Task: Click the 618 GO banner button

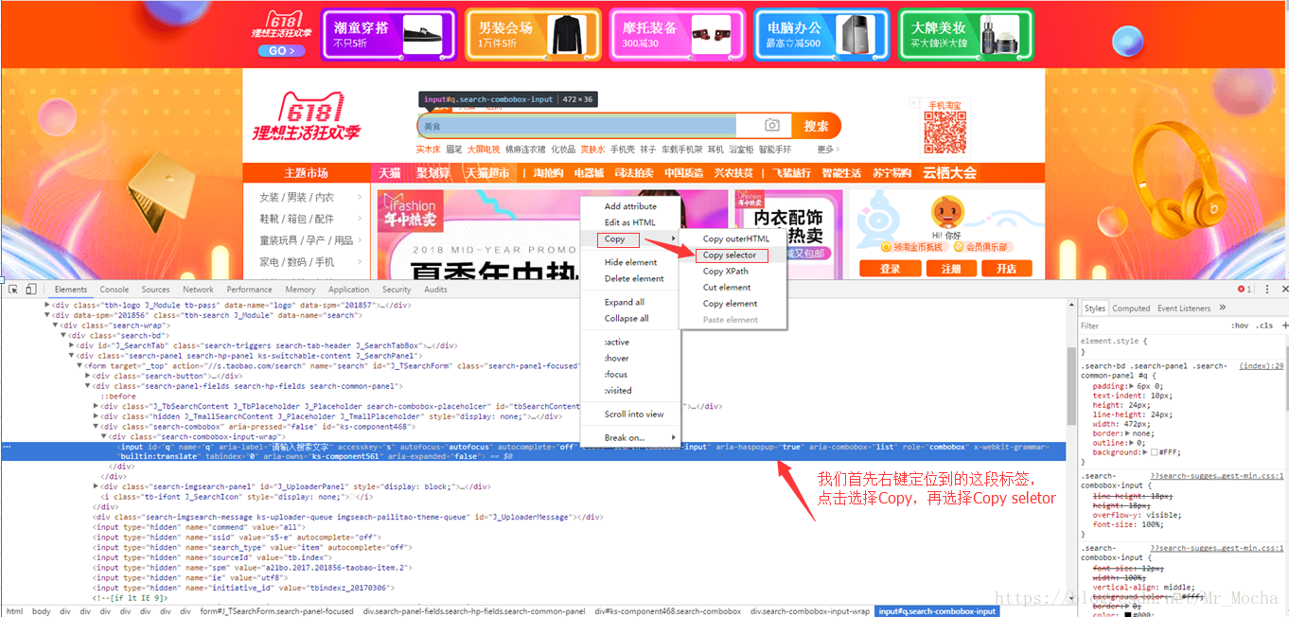Action: (282, 51)
